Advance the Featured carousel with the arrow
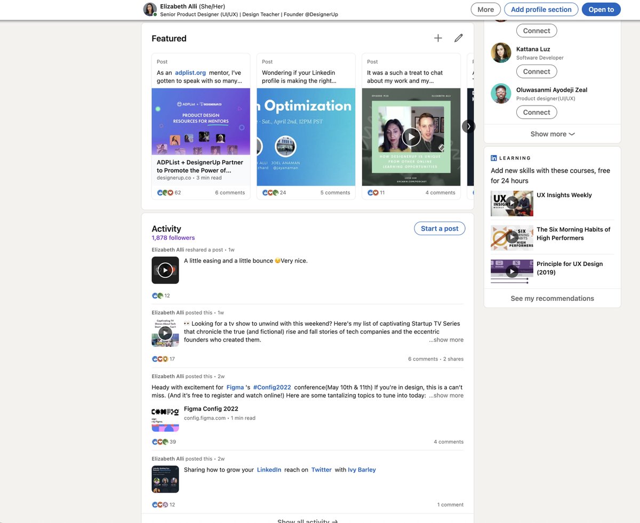 468,126
